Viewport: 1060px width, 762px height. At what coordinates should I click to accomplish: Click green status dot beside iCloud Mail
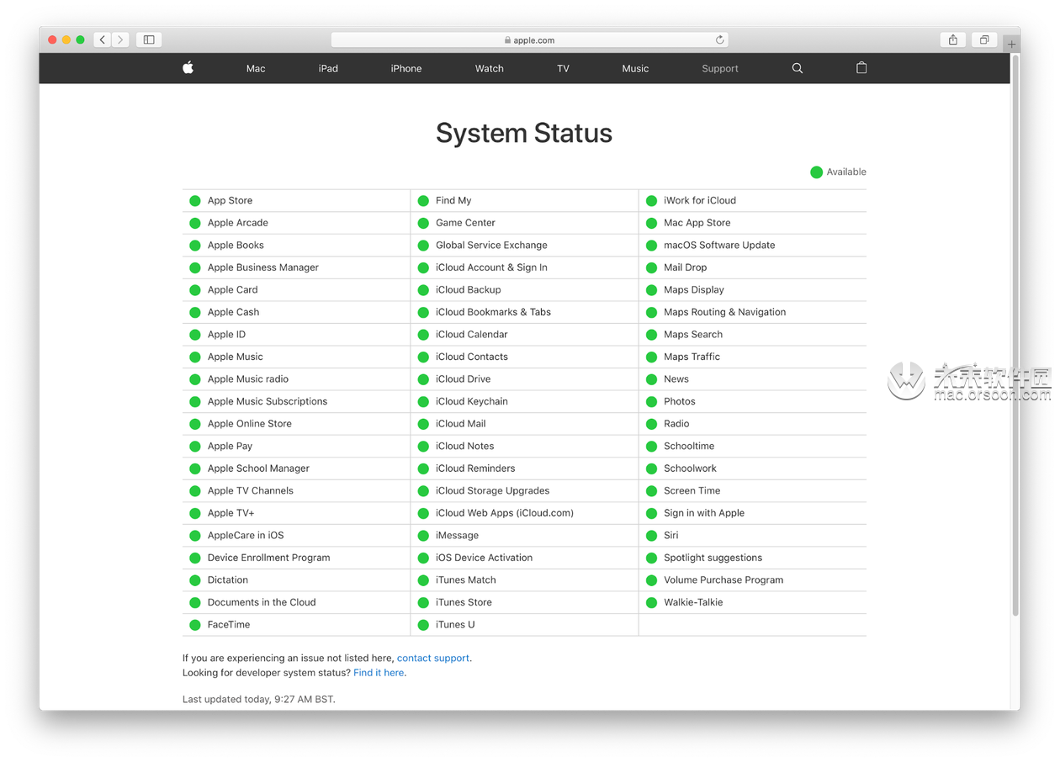[423, 424]
